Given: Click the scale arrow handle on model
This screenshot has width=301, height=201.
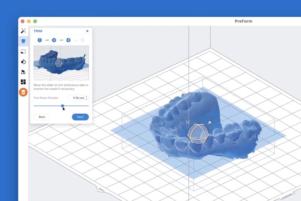Looking at the screenshot, I should (x=209, y=122).
